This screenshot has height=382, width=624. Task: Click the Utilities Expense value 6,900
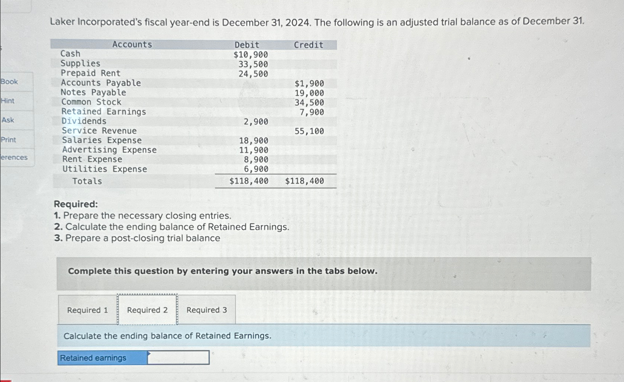(x=256, y=169)
